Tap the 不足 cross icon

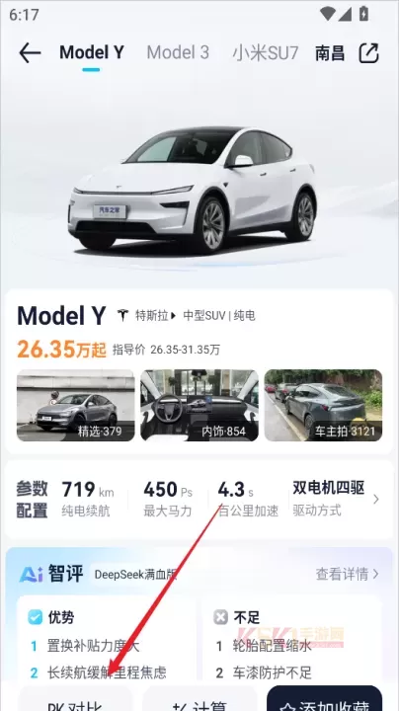coord(221,617)
